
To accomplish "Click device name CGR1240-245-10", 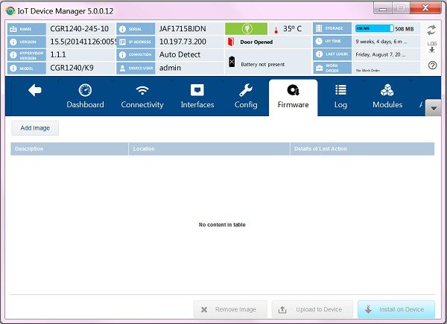I will (79, 29).
